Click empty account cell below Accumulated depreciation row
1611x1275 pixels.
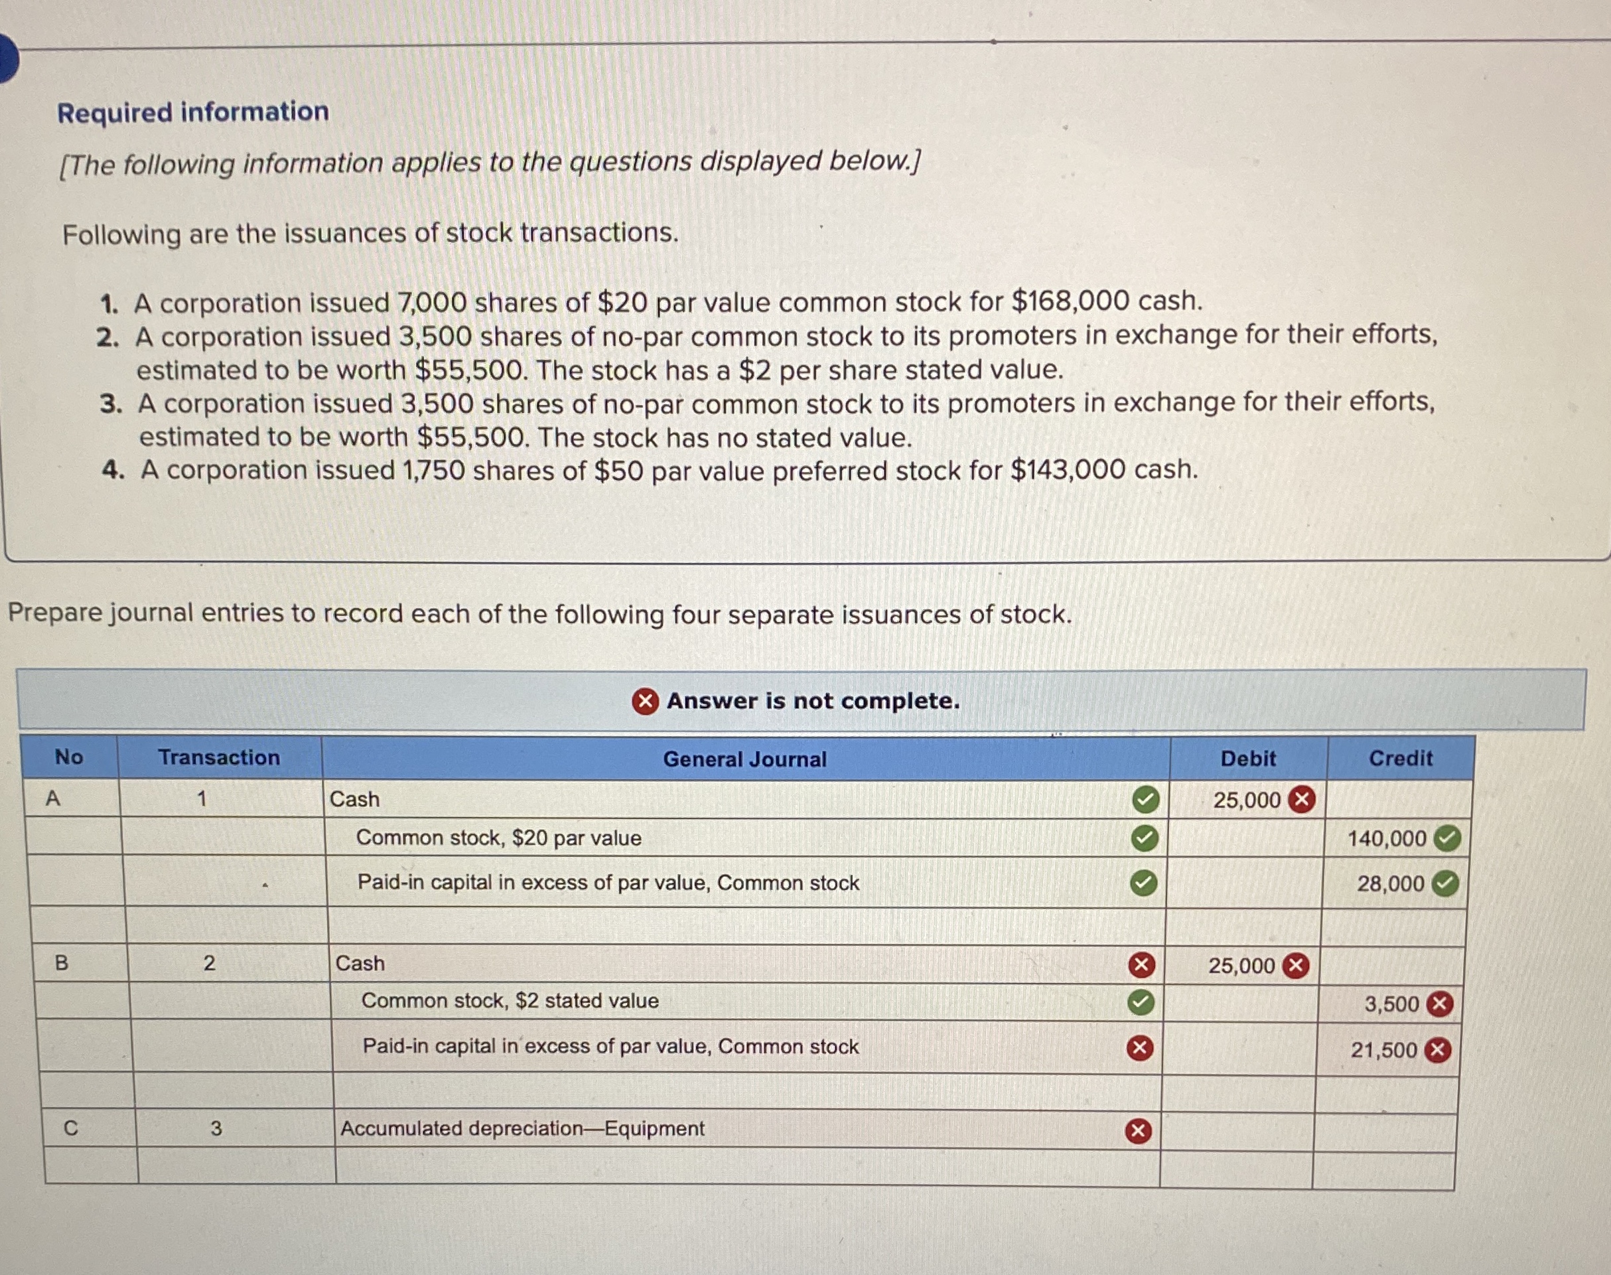point(746,1167)
